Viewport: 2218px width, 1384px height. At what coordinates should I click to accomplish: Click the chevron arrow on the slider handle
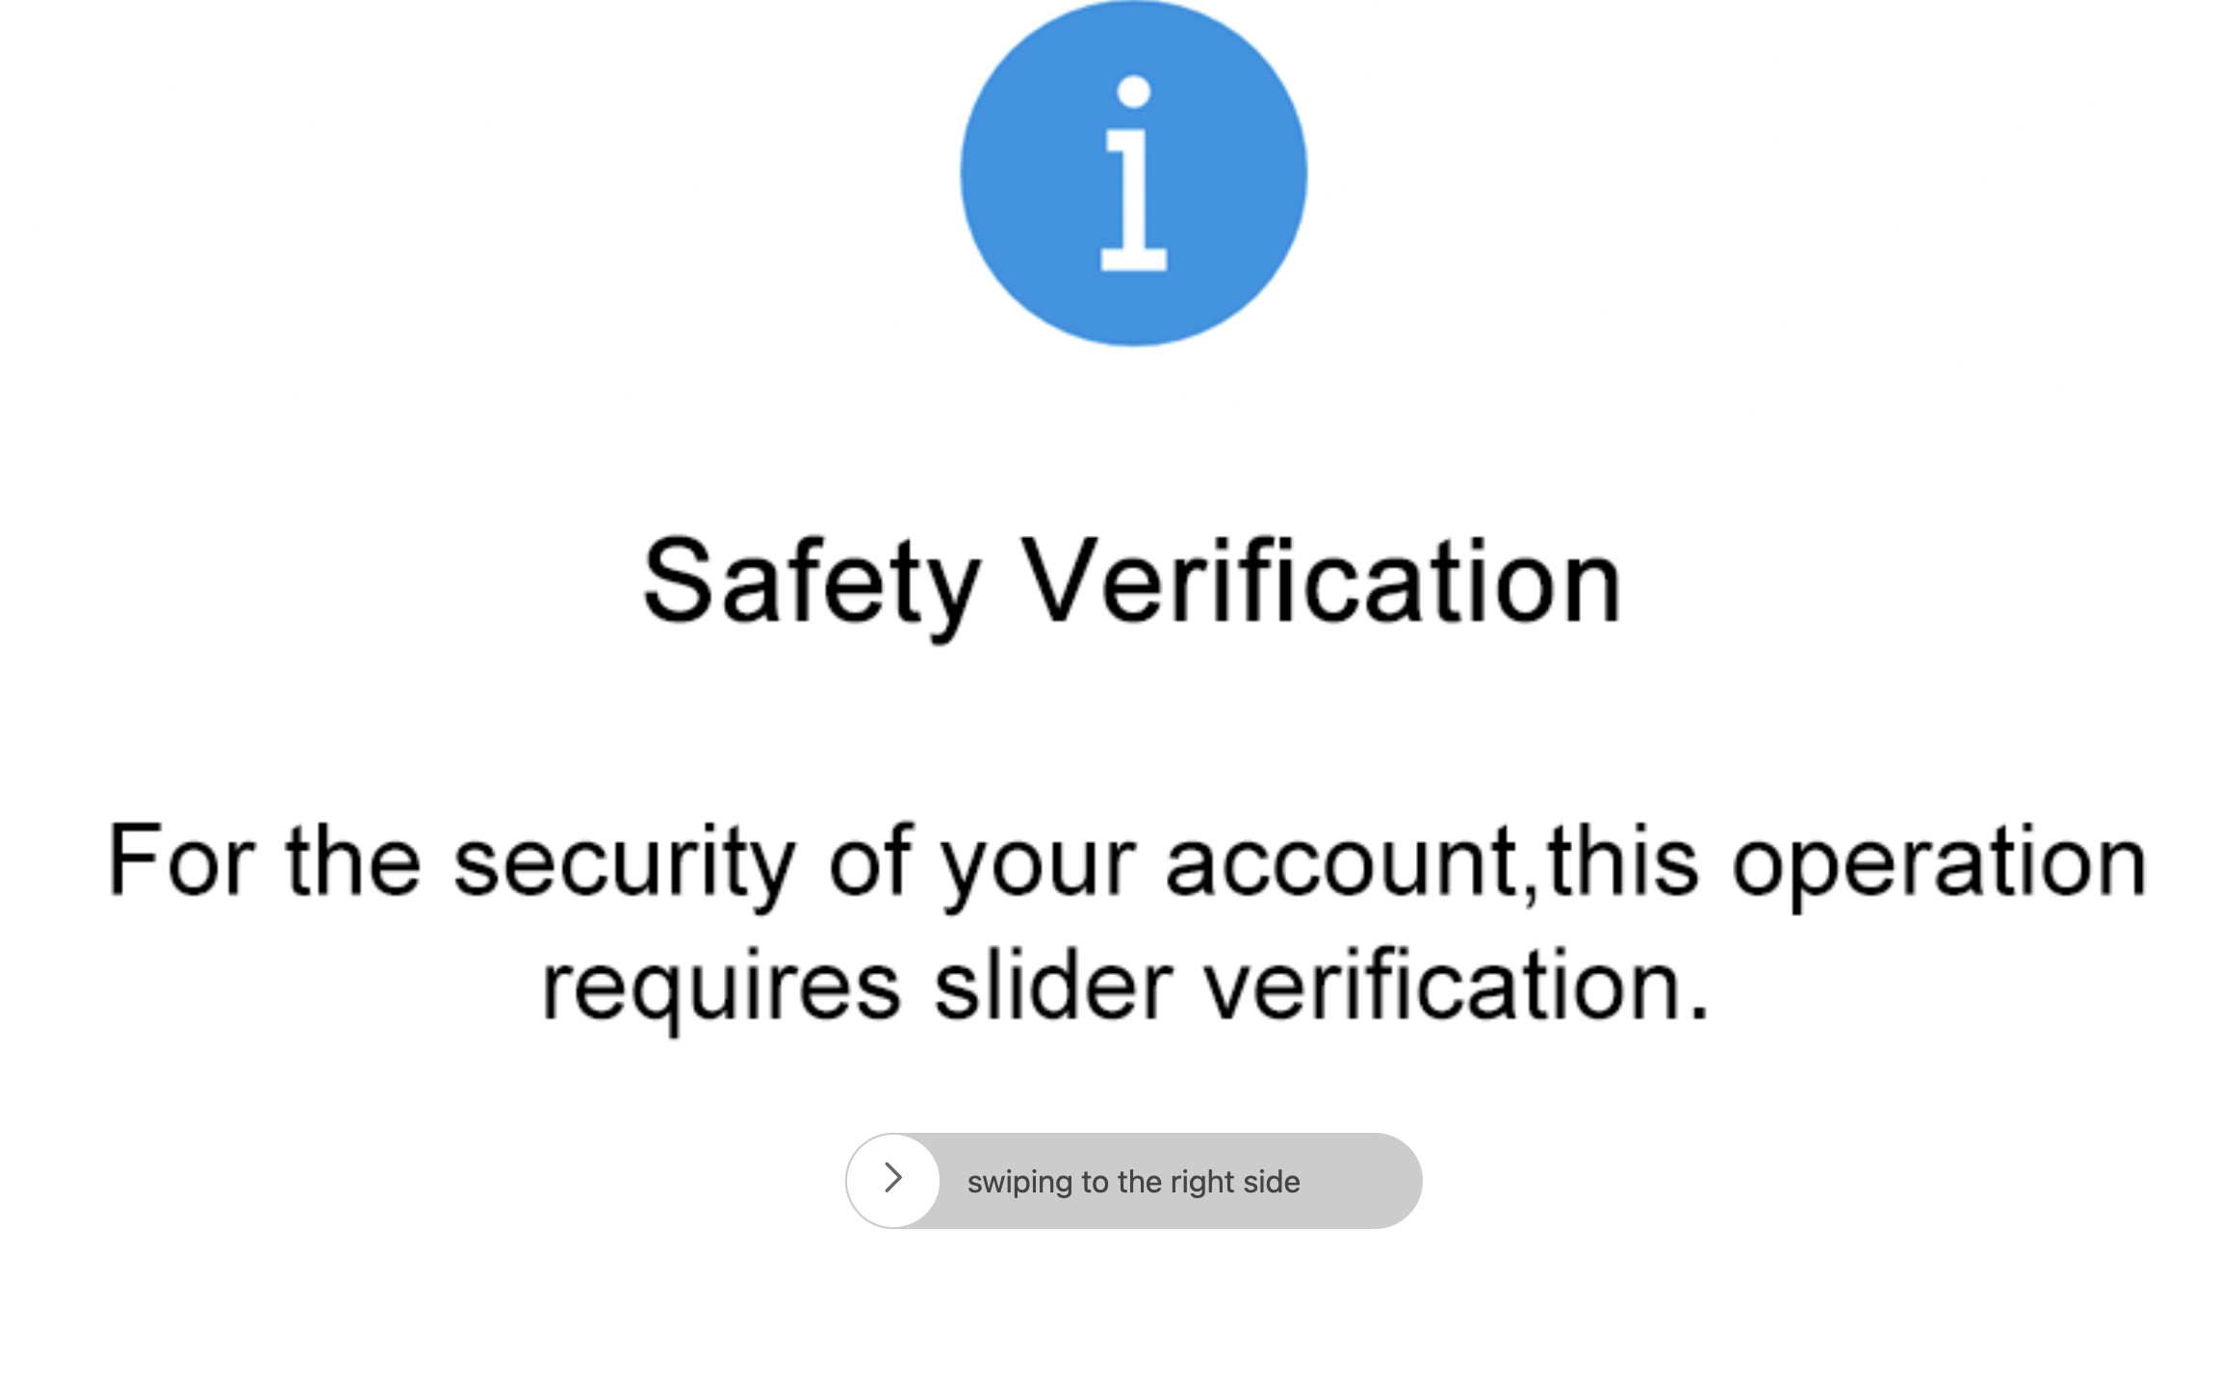(x=893, y=1177)
